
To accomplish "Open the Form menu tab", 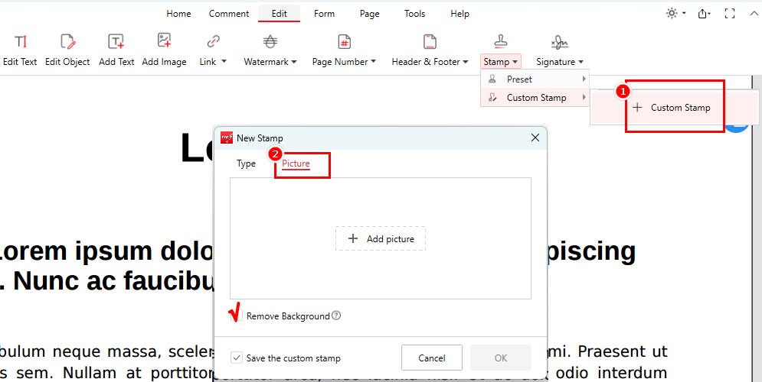I will [324, 14].
